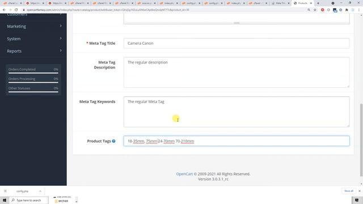This screenshot has width=363, height=204.
Task: Switch to the active Products tab
Action: (302, 3)
